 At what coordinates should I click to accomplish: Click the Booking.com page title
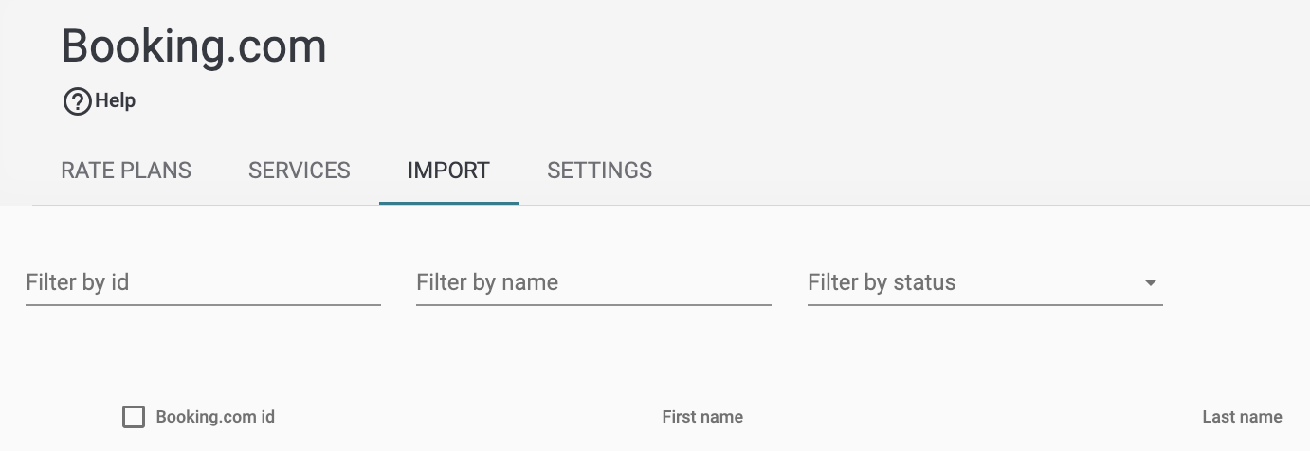pyautogui.click(x=194, y=46)
